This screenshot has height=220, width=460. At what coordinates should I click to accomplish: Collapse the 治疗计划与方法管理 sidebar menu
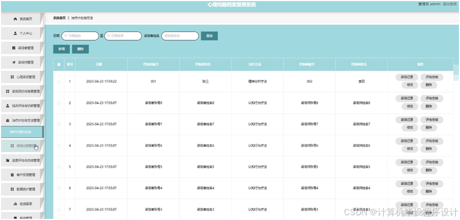coord(22,120)
